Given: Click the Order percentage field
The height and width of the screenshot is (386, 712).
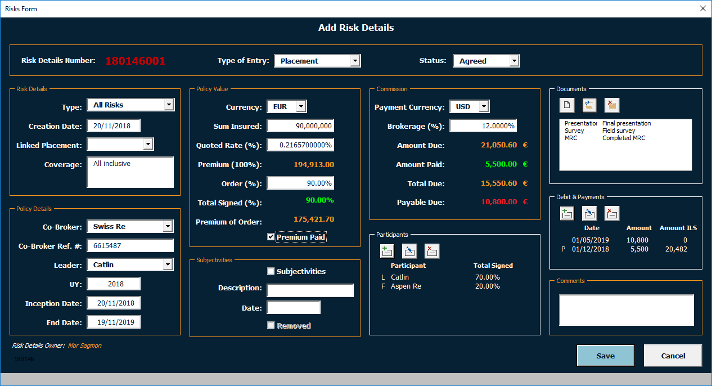Looking at the screenshot, I should click(x=300, y=183).
